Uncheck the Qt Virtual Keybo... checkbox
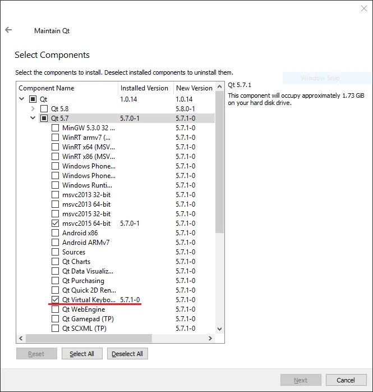373x392 pixels. point(55,299)
